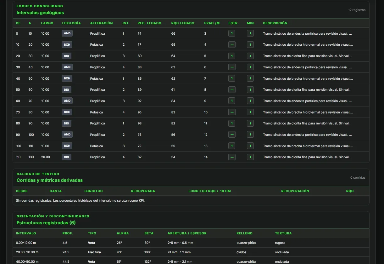Select the recovery value 98 in the 80–90 row

pyautogui.click(x=139, y=123)
